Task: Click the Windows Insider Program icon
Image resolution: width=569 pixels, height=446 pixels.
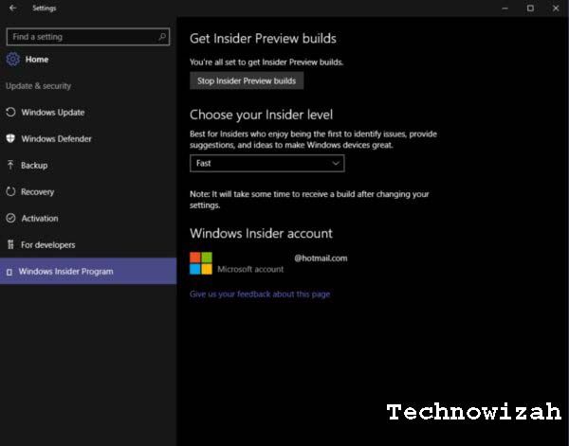Action: click(x=9, y=272)
